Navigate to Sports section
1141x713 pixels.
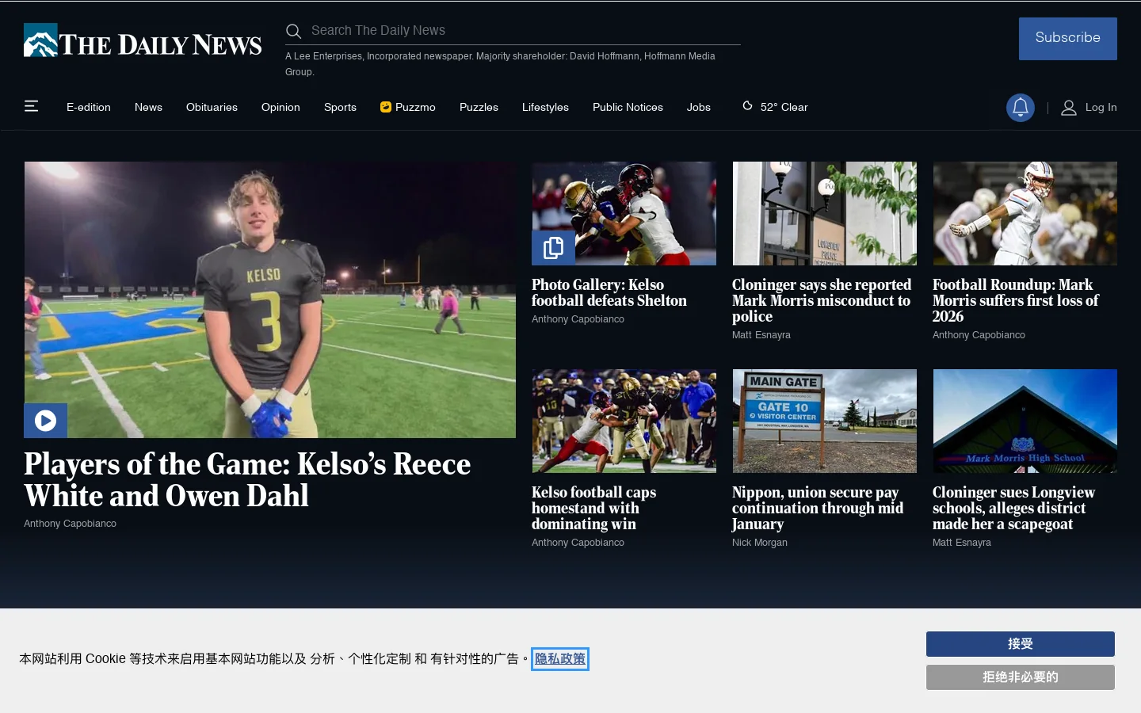(340, 107)
